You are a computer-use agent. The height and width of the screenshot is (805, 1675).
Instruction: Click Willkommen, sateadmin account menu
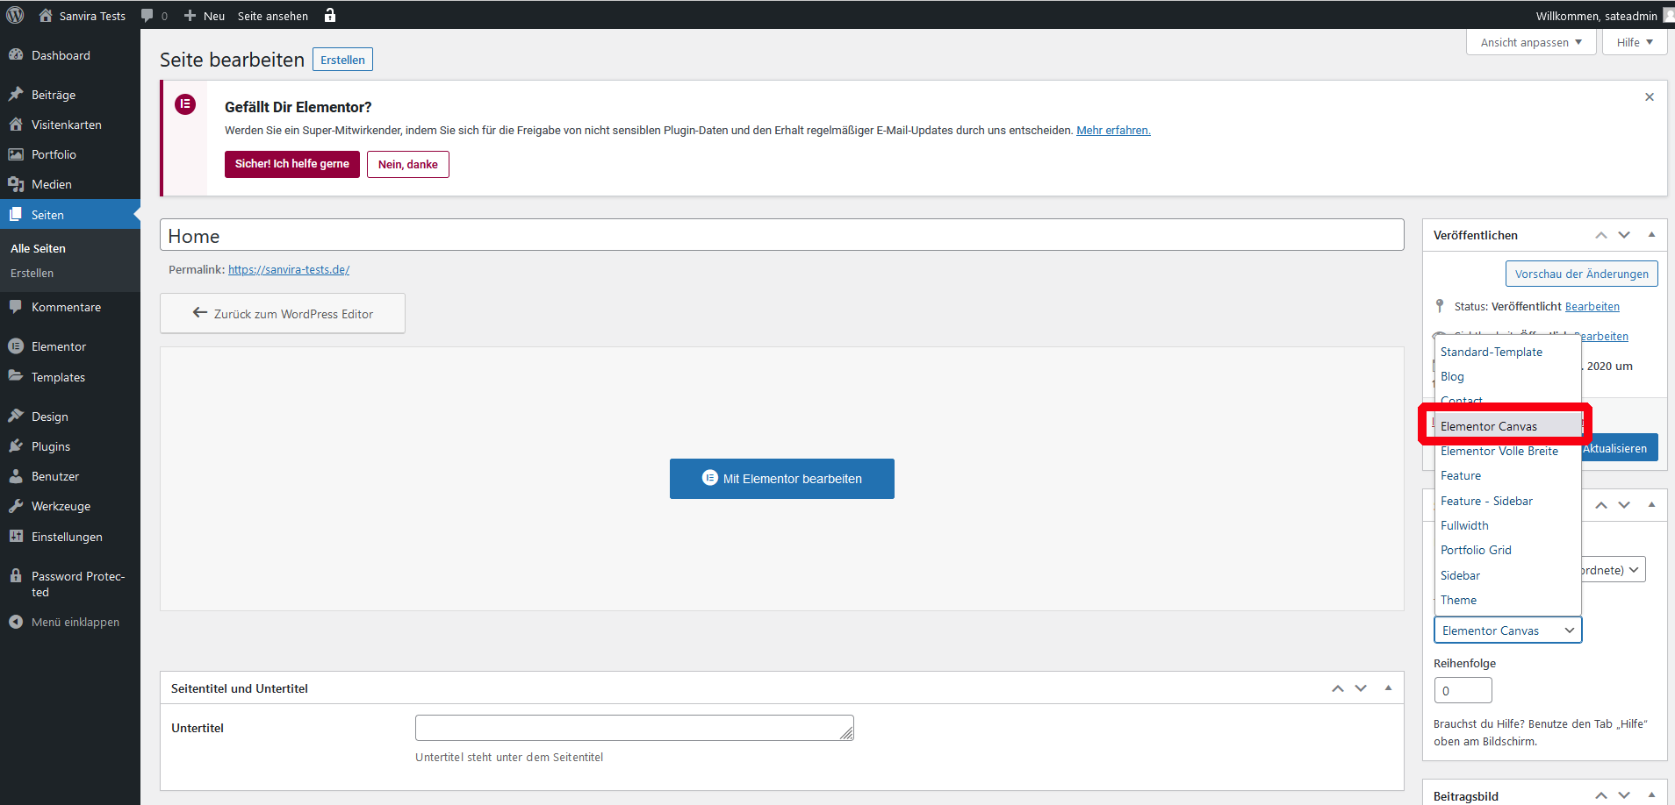coord(1604,16)
